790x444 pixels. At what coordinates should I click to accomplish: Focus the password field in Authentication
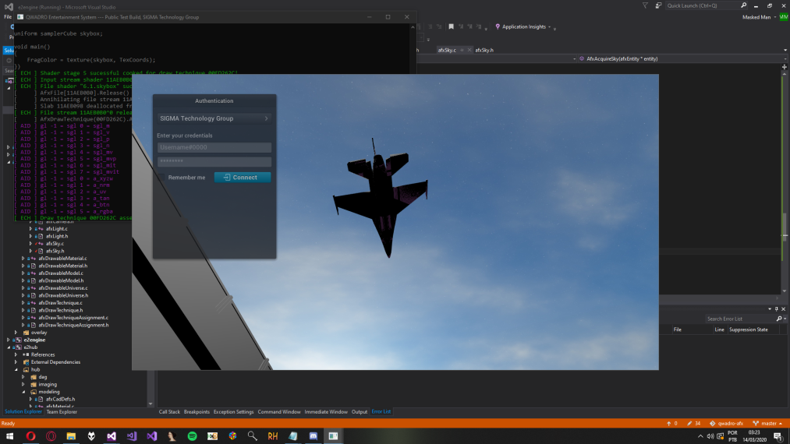214,161
